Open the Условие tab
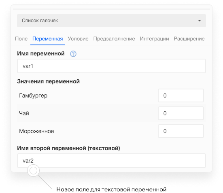The image size is (223, 193). click(x=78, y=39)
